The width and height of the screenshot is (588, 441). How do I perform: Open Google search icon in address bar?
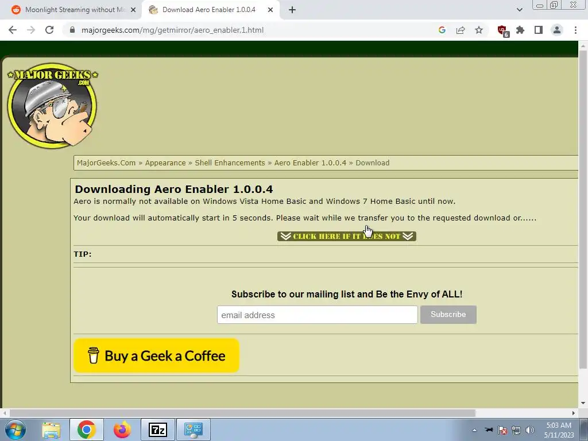click(x=442, y=30)
